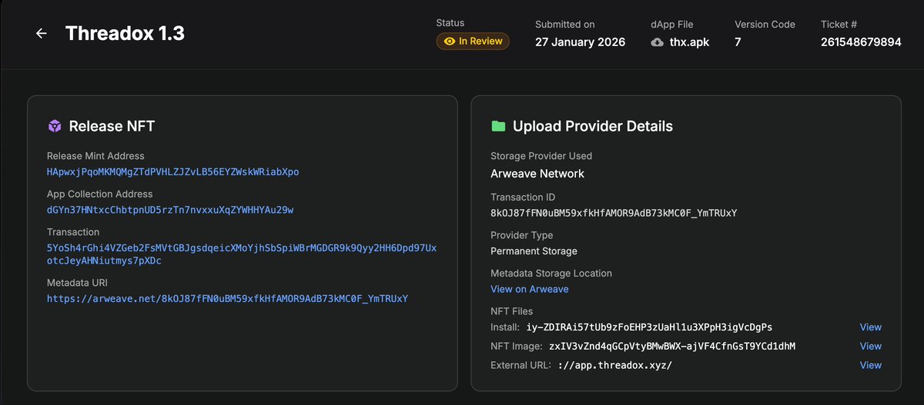Click the Arweave Network provider name
The width and height of the screenshot is (924, 405).
pyautogui.click(x=537, y=174)
